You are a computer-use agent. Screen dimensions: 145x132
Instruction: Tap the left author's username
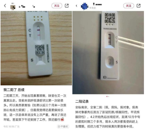[27, 6]
